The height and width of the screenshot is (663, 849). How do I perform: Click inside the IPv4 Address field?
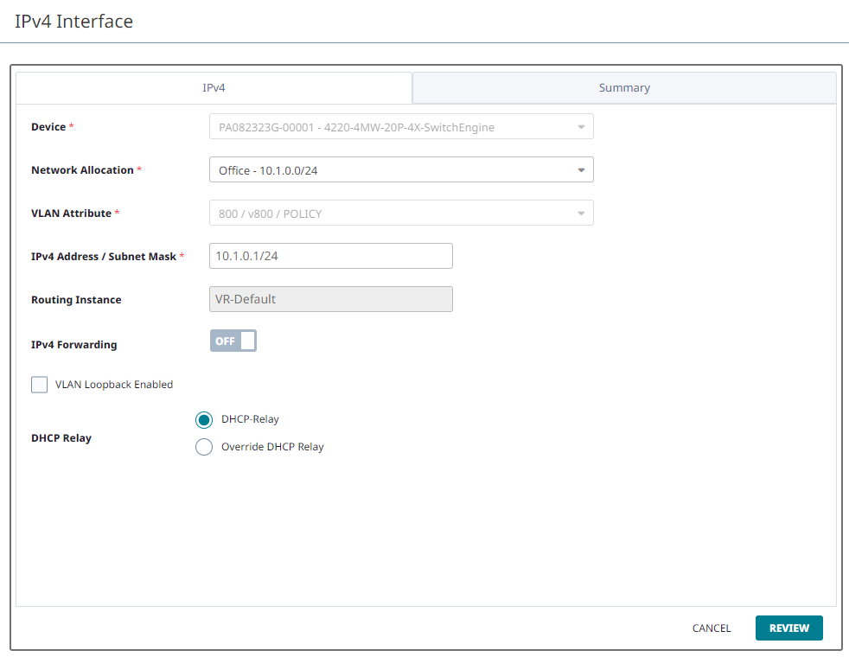point(331,256)
